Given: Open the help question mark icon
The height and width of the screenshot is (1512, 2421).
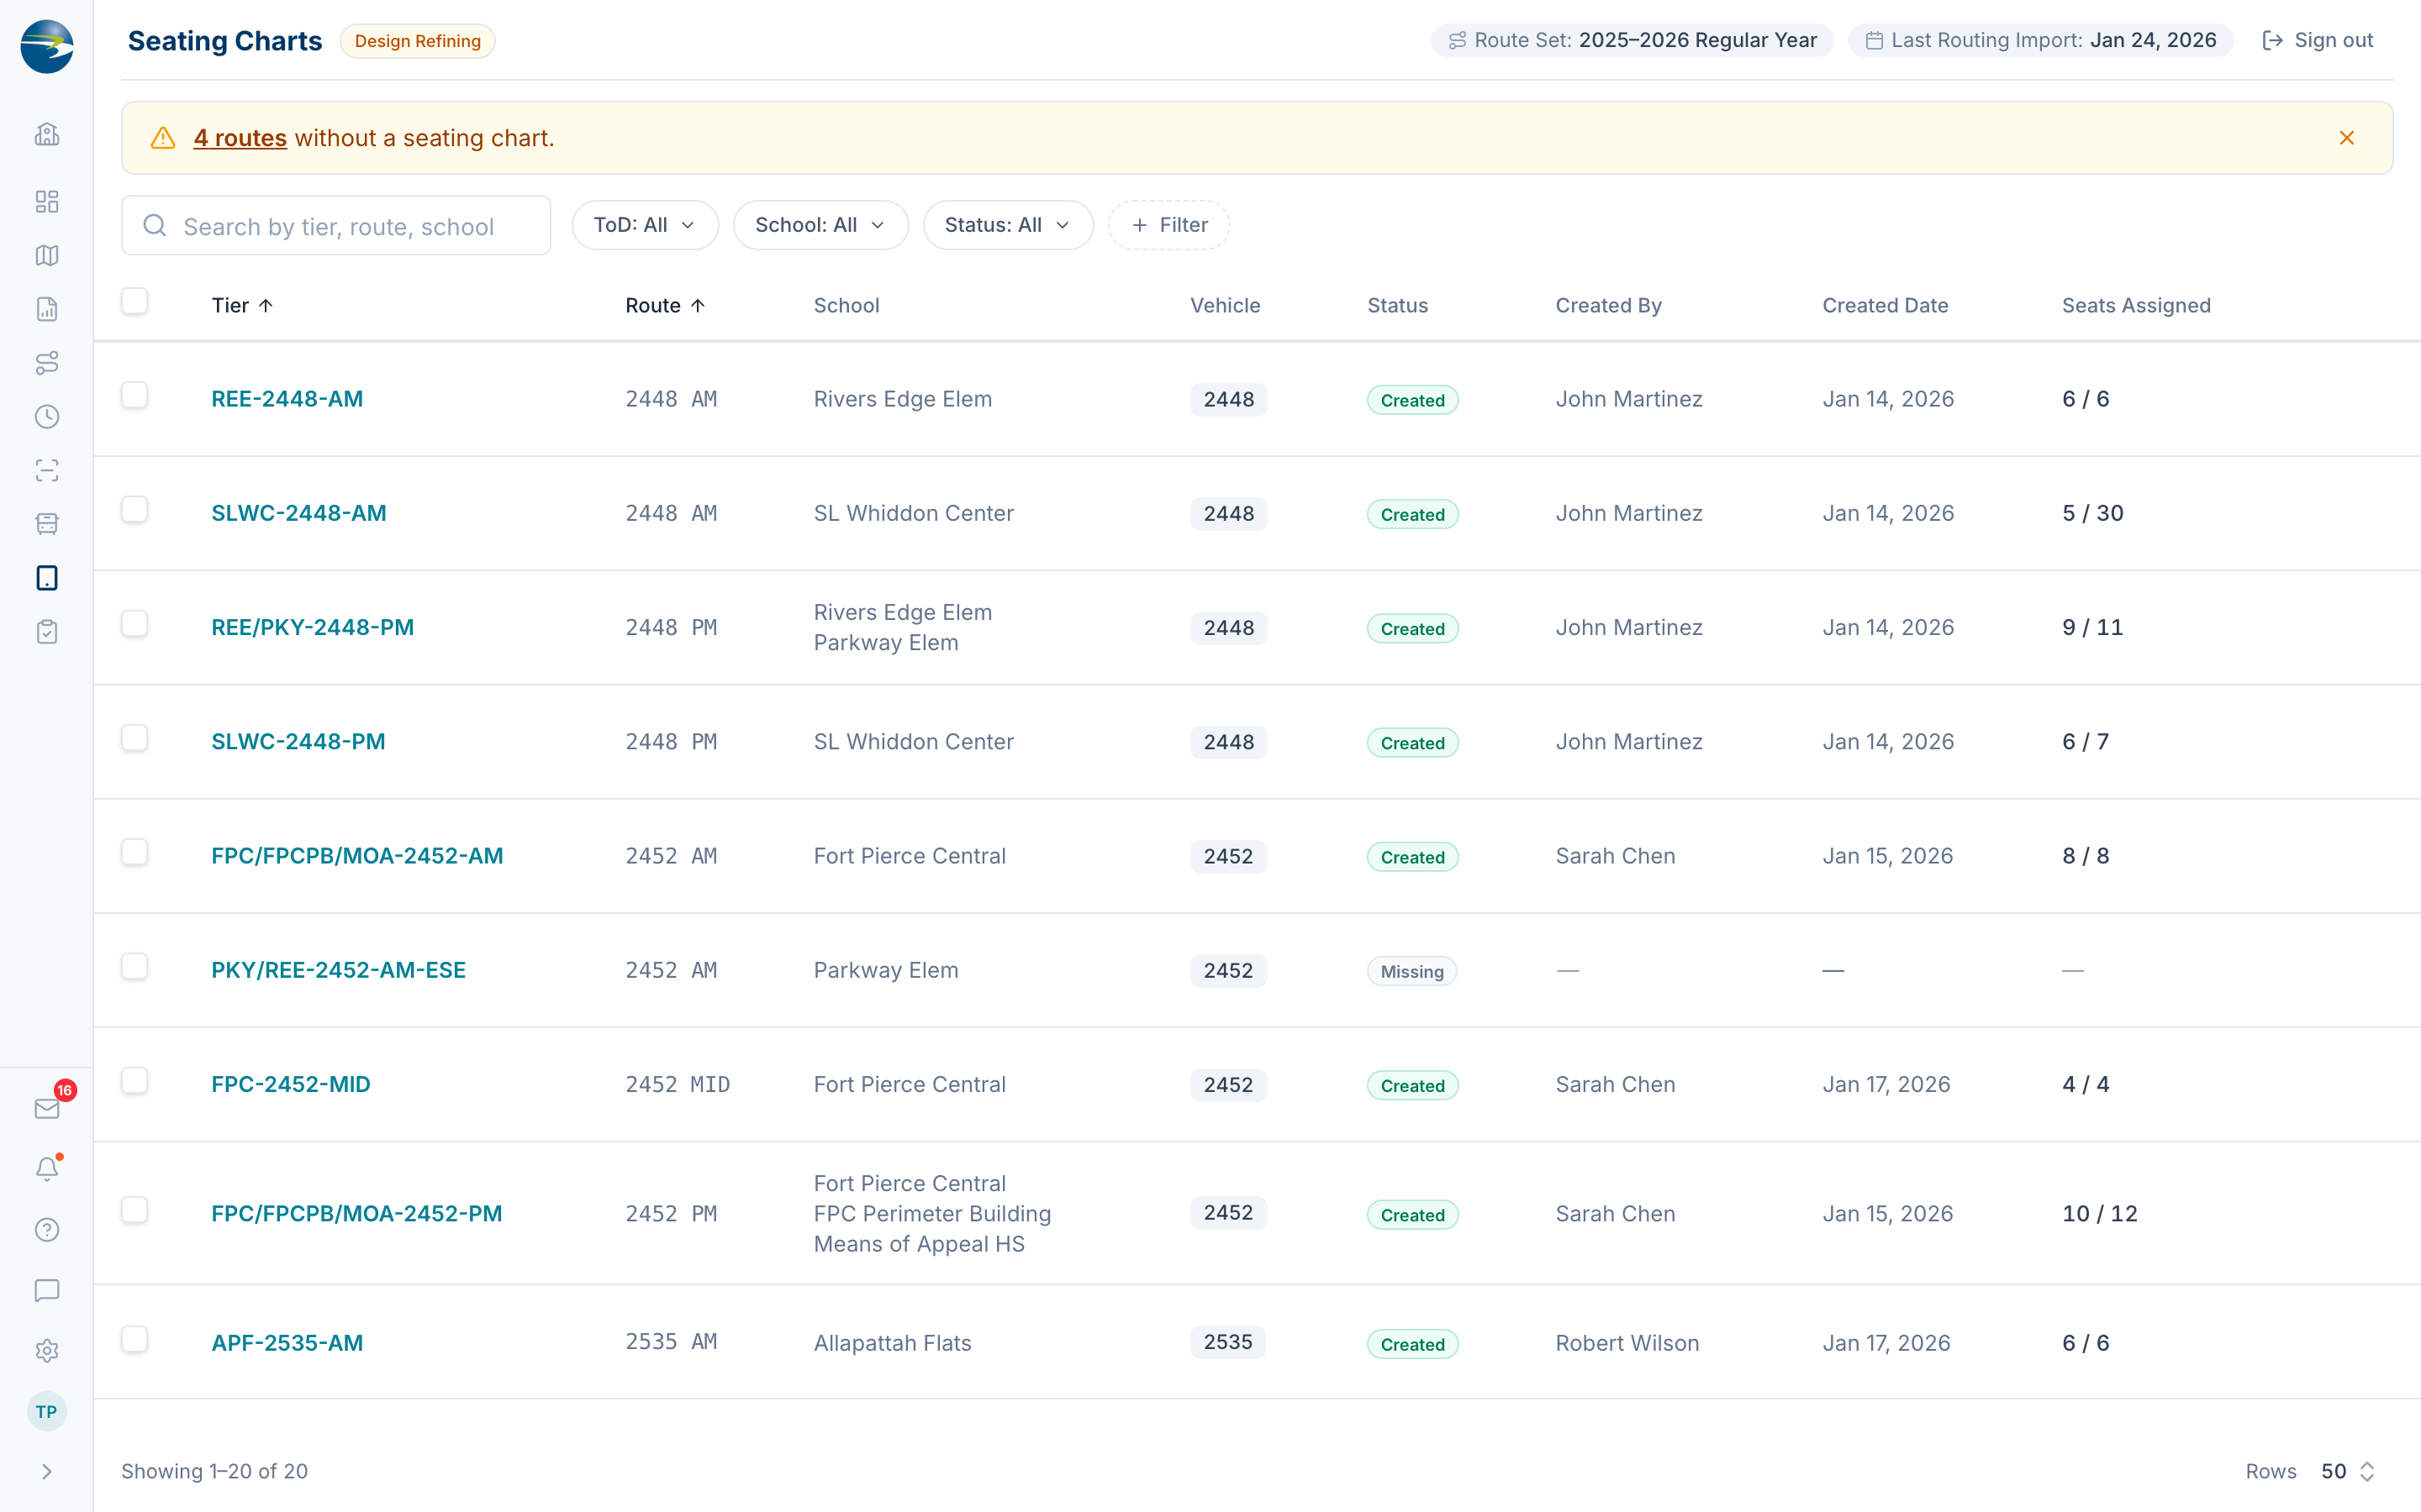Looking at the screenshot, I should 47,1229.
